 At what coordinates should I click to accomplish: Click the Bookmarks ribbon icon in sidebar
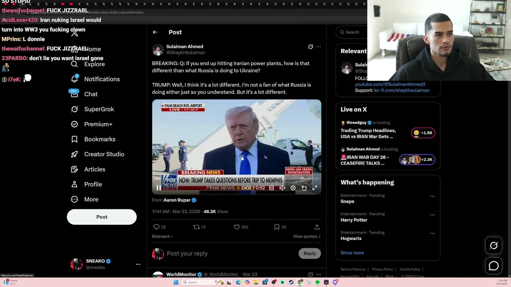(74, 139)
